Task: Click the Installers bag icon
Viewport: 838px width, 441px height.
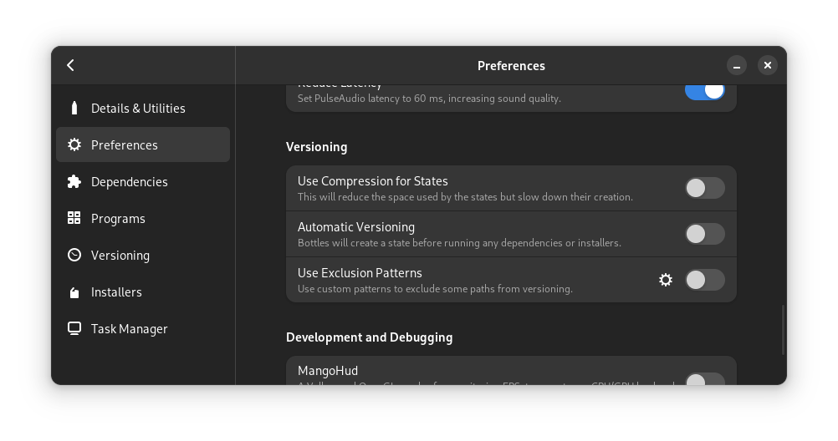Action: pyautogui.click(x=74, y=291)
